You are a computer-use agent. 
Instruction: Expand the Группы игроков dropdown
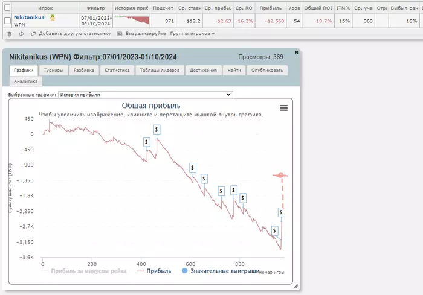192,34
